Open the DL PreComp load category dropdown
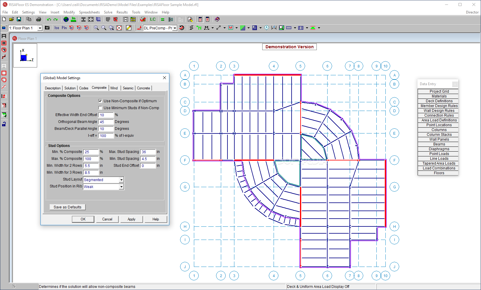The image size is (481, 290). coord(175,28)
